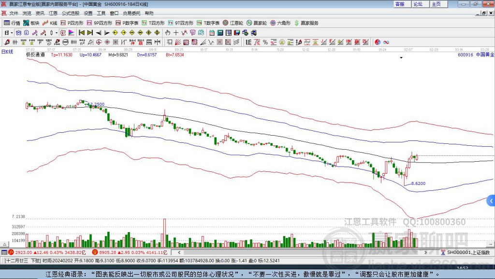Expand the candlestick style dropdown arrow
Viewport: 495px width, 279px height.
pyautogui.click(x=57, y=33)
